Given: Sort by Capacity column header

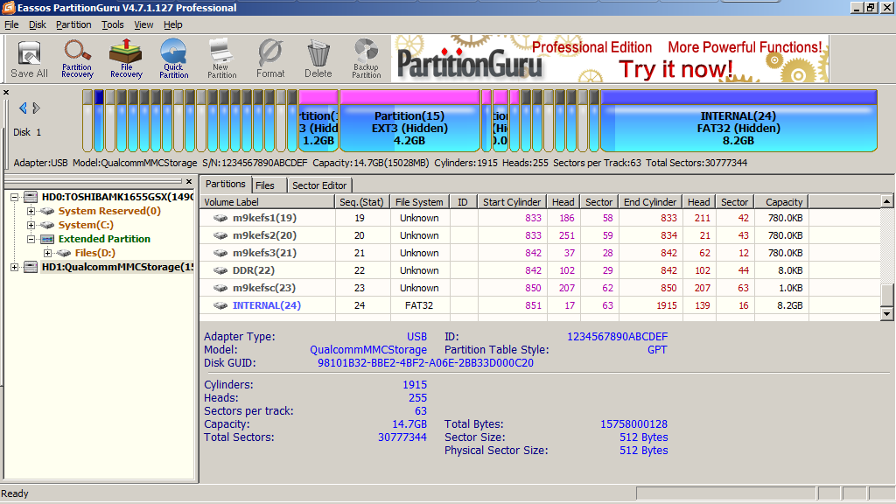Looking at the screenshot, I should 780,202.
